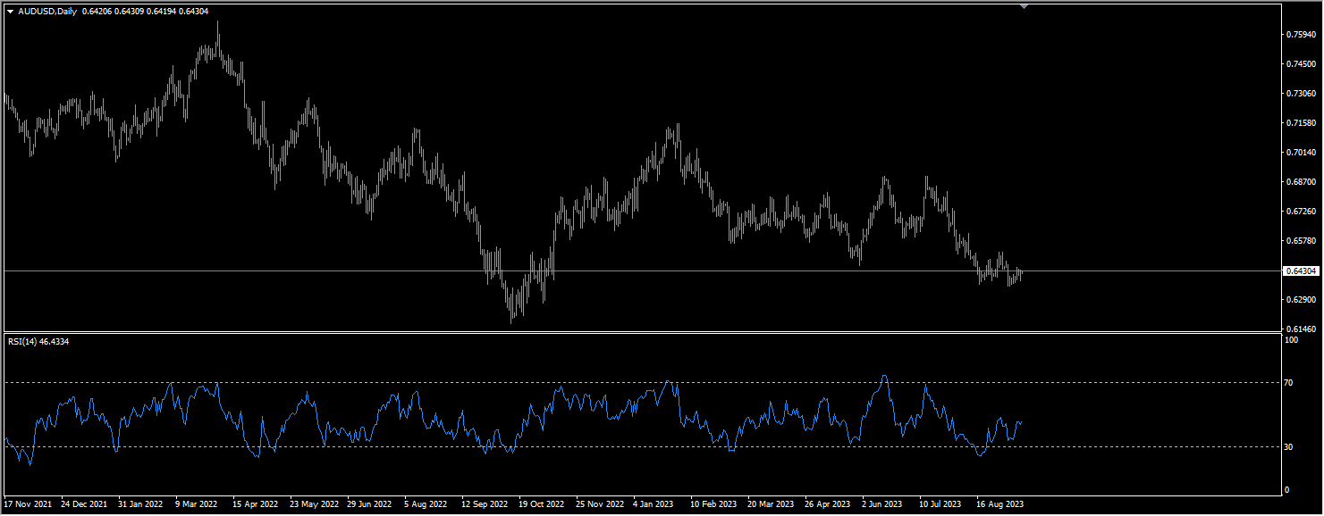This screenshot has height=516, width=1324.
Task: Click the dropdown arrow beside AUDUSD,Daily
Action: [11, 12]
